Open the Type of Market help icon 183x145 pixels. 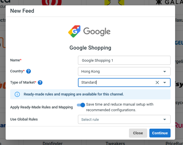pos(40,82)
